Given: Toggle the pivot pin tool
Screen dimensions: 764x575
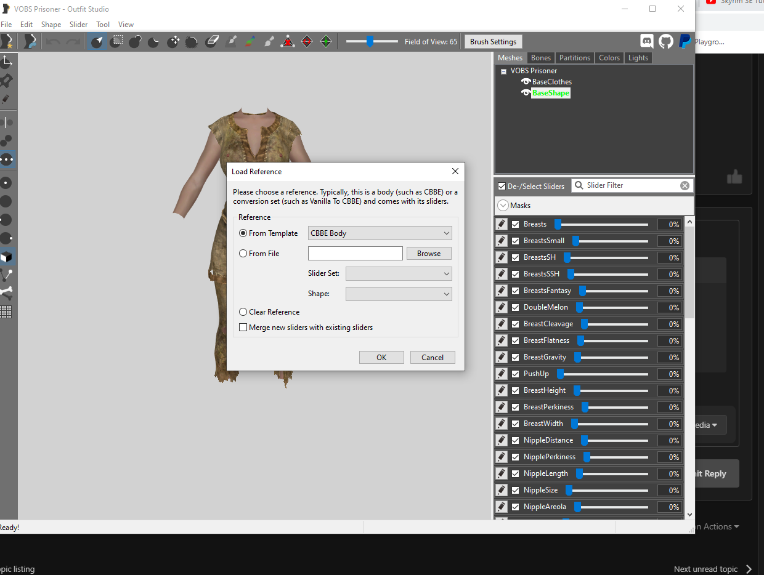Looking at the screenshot, I should coord(7,80).
